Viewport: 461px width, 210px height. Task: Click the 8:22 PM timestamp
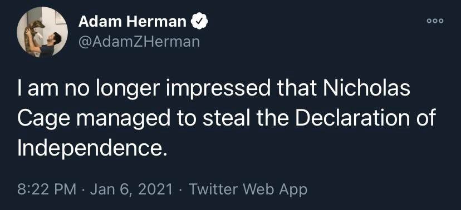point(46,189)
